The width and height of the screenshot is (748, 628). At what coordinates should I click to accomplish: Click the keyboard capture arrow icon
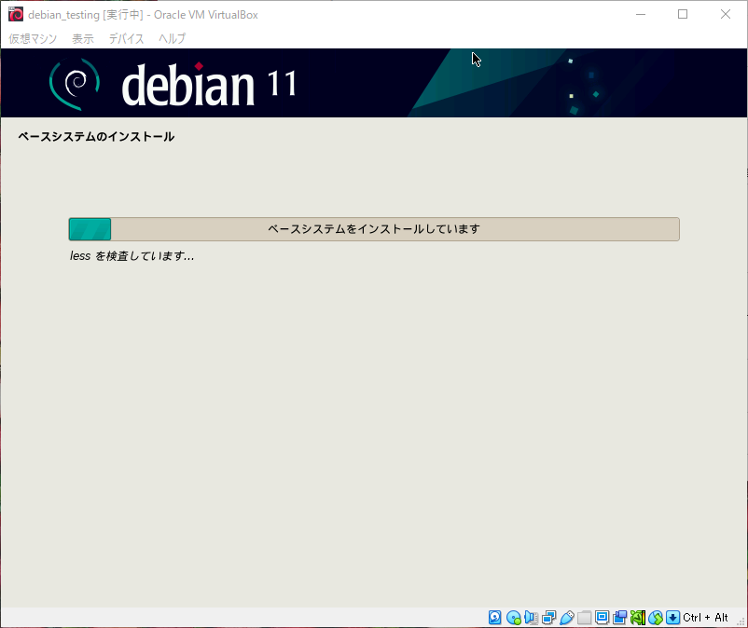(x=672, y=618)
